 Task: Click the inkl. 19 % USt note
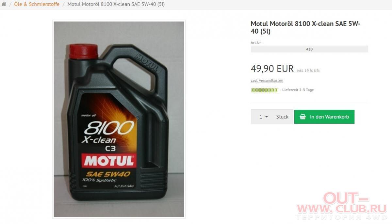[308, 71]
